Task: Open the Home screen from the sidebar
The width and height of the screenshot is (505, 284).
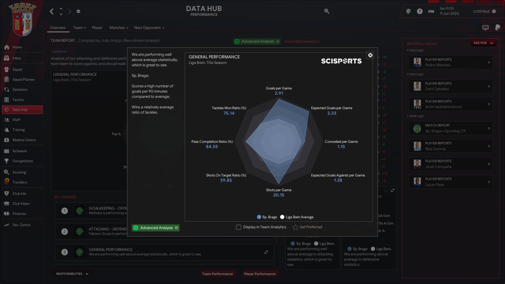Action: (22, 47)
